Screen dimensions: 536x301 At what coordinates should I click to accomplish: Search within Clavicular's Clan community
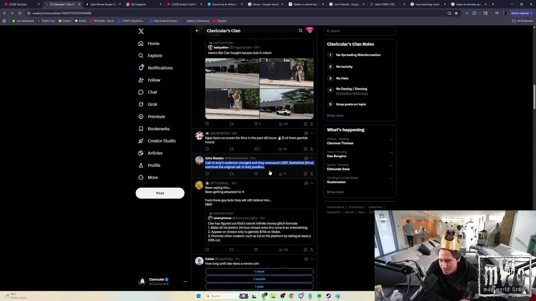click(x=300, y=31)
